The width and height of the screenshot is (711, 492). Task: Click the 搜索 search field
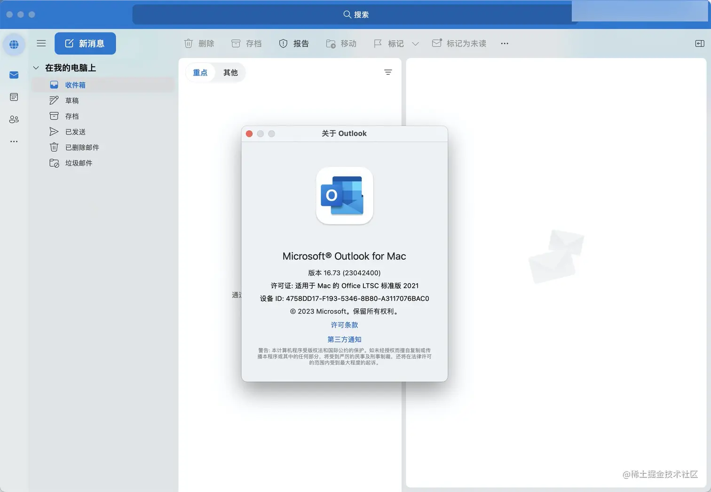coord(355,15)
